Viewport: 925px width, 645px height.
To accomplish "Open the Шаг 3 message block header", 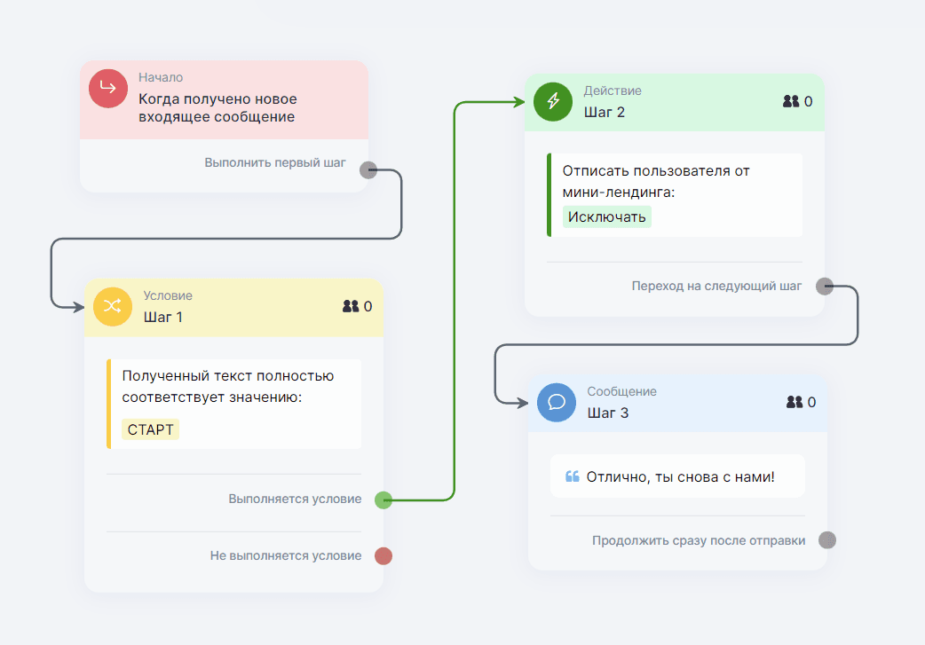I will pyautogui.click(x=678, y=403).
